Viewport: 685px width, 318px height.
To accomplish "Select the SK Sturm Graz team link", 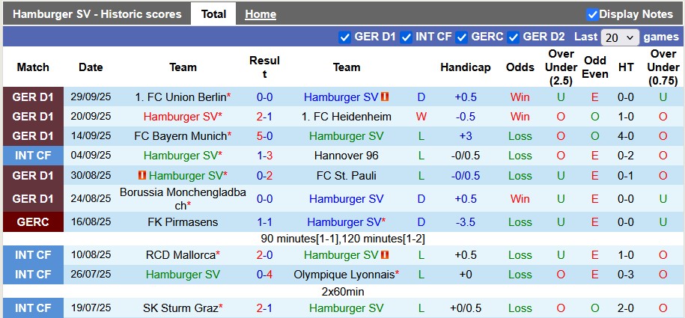I will click(x=180, y=308).
